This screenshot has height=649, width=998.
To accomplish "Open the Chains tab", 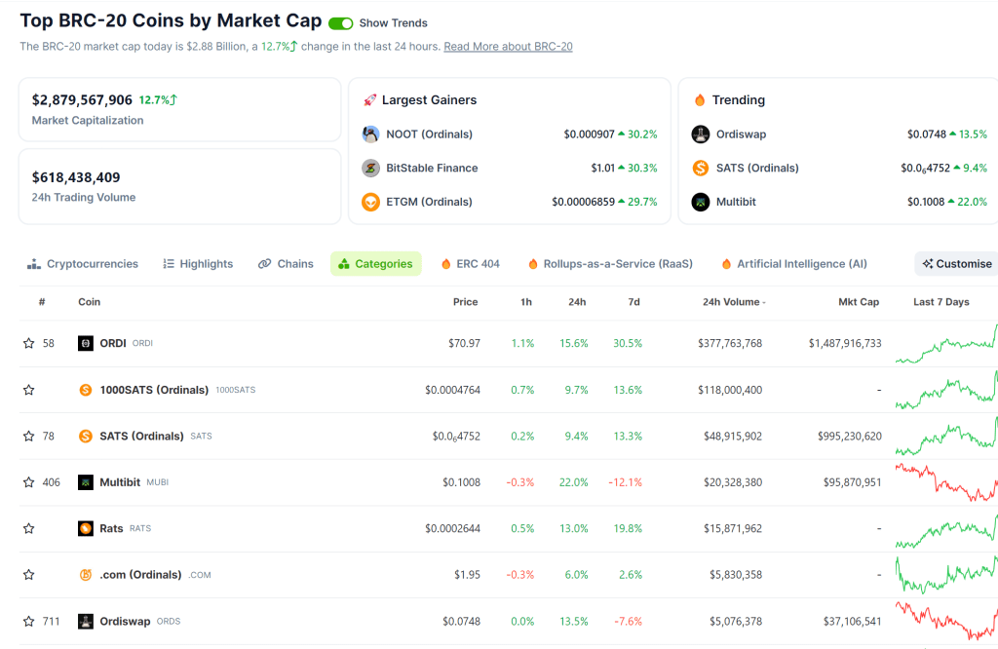I will tap(286, 264).
